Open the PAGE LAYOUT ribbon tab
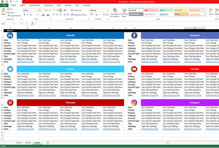219x148 pixels. (34, 5)
